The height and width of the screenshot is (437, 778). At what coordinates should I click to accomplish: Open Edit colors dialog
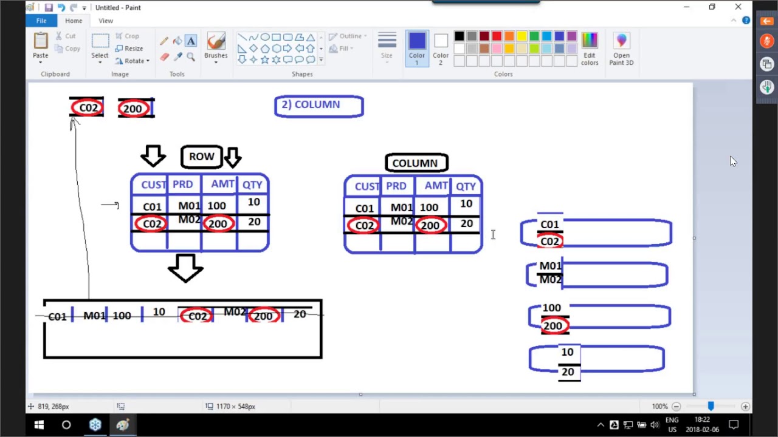click(x=590, y=49)
